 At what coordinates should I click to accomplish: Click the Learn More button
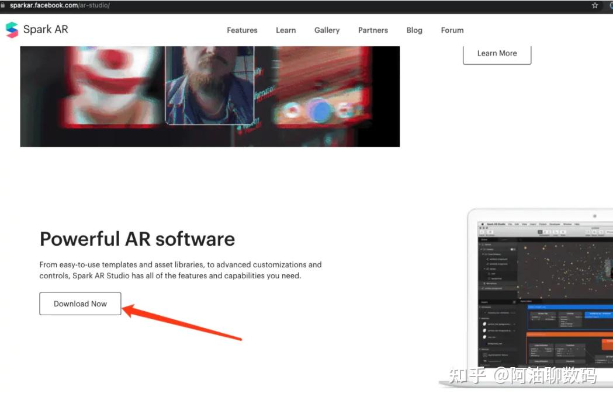pyautogui.click(x=497, y=54)
